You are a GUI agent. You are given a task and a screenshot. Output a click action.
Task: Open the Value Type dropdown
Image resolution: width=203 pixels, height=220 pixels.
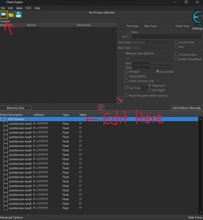tap(152, 48)
